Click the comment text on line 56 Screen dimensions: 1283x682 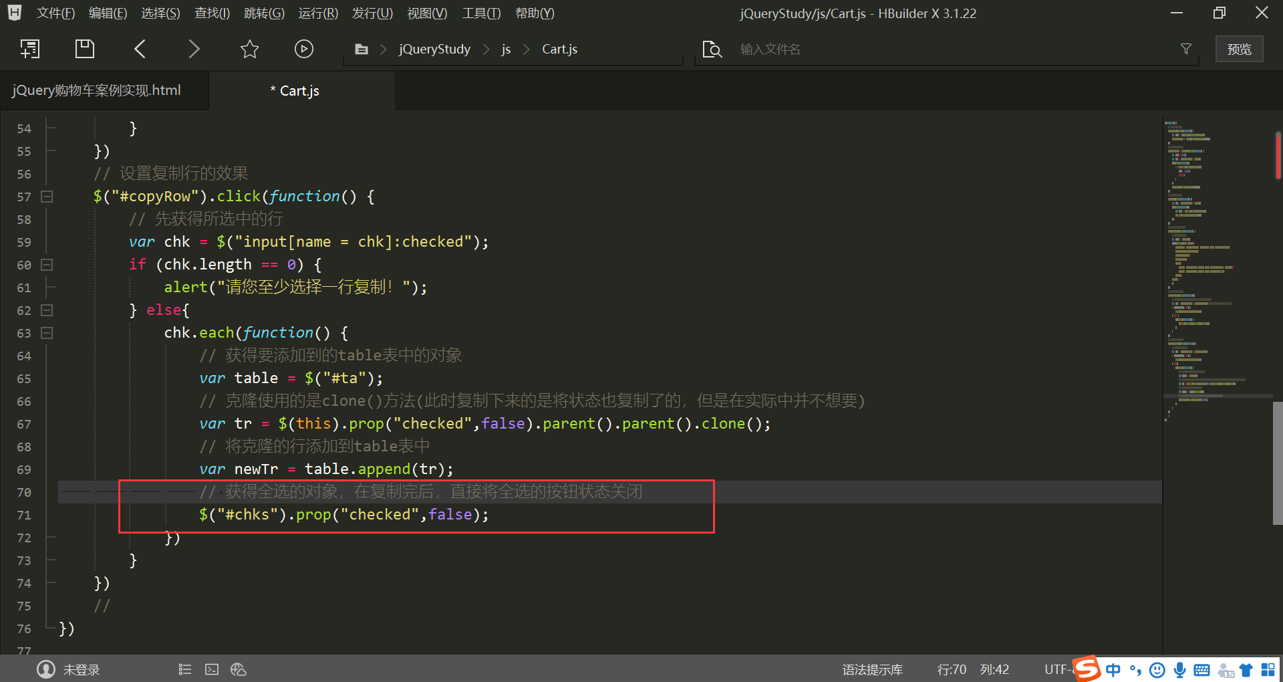tap(171, 173)
